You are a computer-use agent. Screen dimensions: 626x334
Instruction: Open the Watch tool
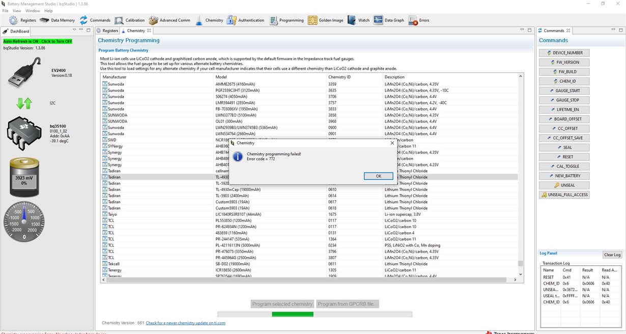[359, 20]
